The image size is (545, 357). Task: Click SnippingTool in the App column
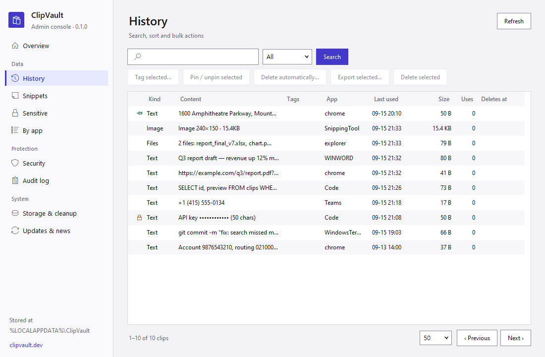(342, 128)
